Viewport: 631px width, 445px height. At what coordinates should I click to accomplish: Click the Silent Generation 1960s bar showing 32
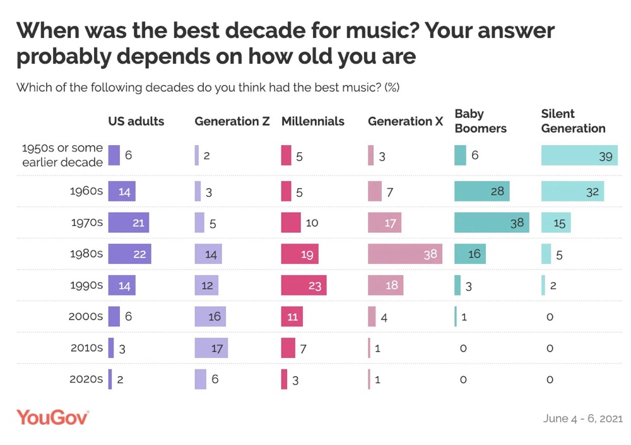[572, 191]
